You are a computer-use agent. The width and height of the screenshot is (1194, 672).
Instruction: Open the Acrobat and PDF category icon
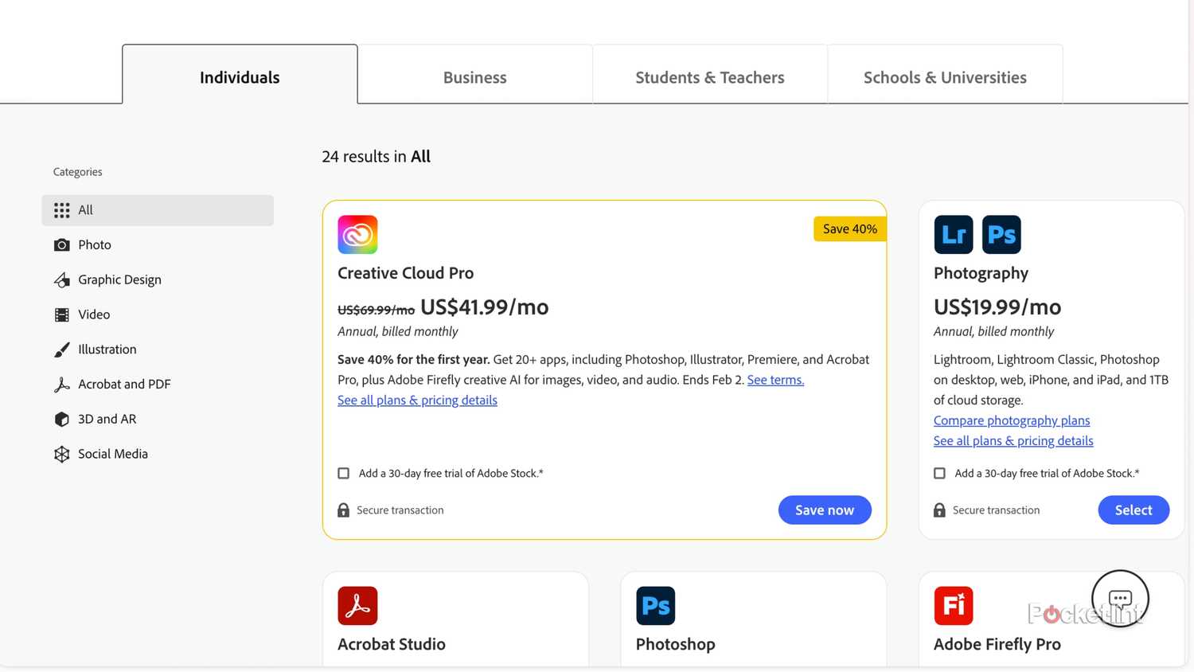pos(63,384)
